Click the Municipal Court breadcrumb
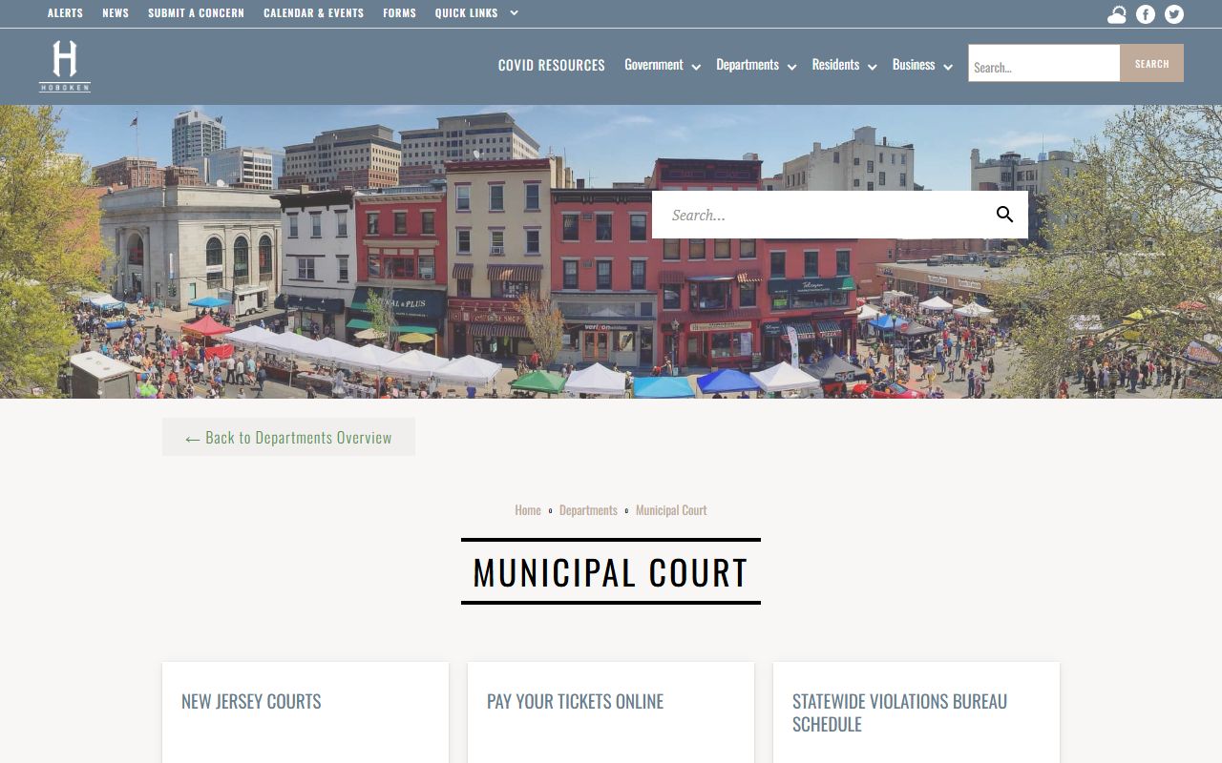Viewport: 1222px width, 763px height. pyautogui.click(x=671, y=510)
